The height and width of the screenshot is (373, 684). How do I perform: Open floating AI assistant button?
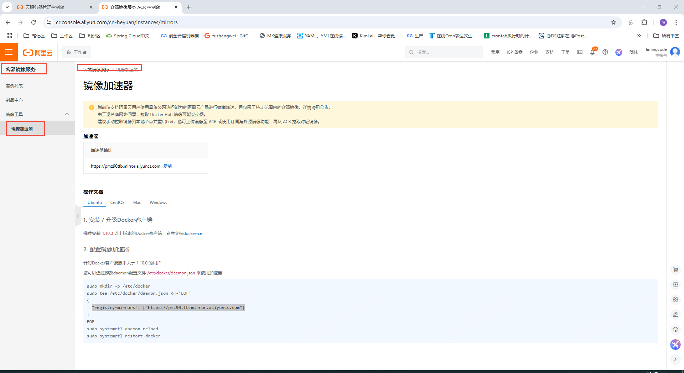click(x=675, y=344)
